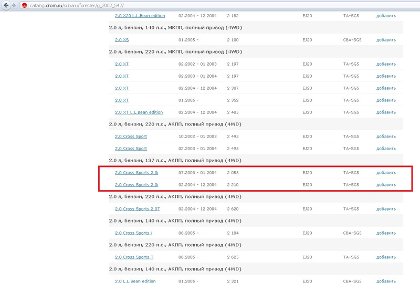Open 2.0 Cross Sports 2.0i dated 02.2004 - 12.2004
The height and width of the screenshot is (283, 420).
click(x=136, y=185)
